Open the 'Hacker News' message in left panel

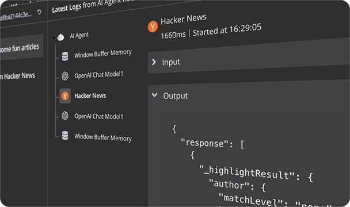(18, 76)
